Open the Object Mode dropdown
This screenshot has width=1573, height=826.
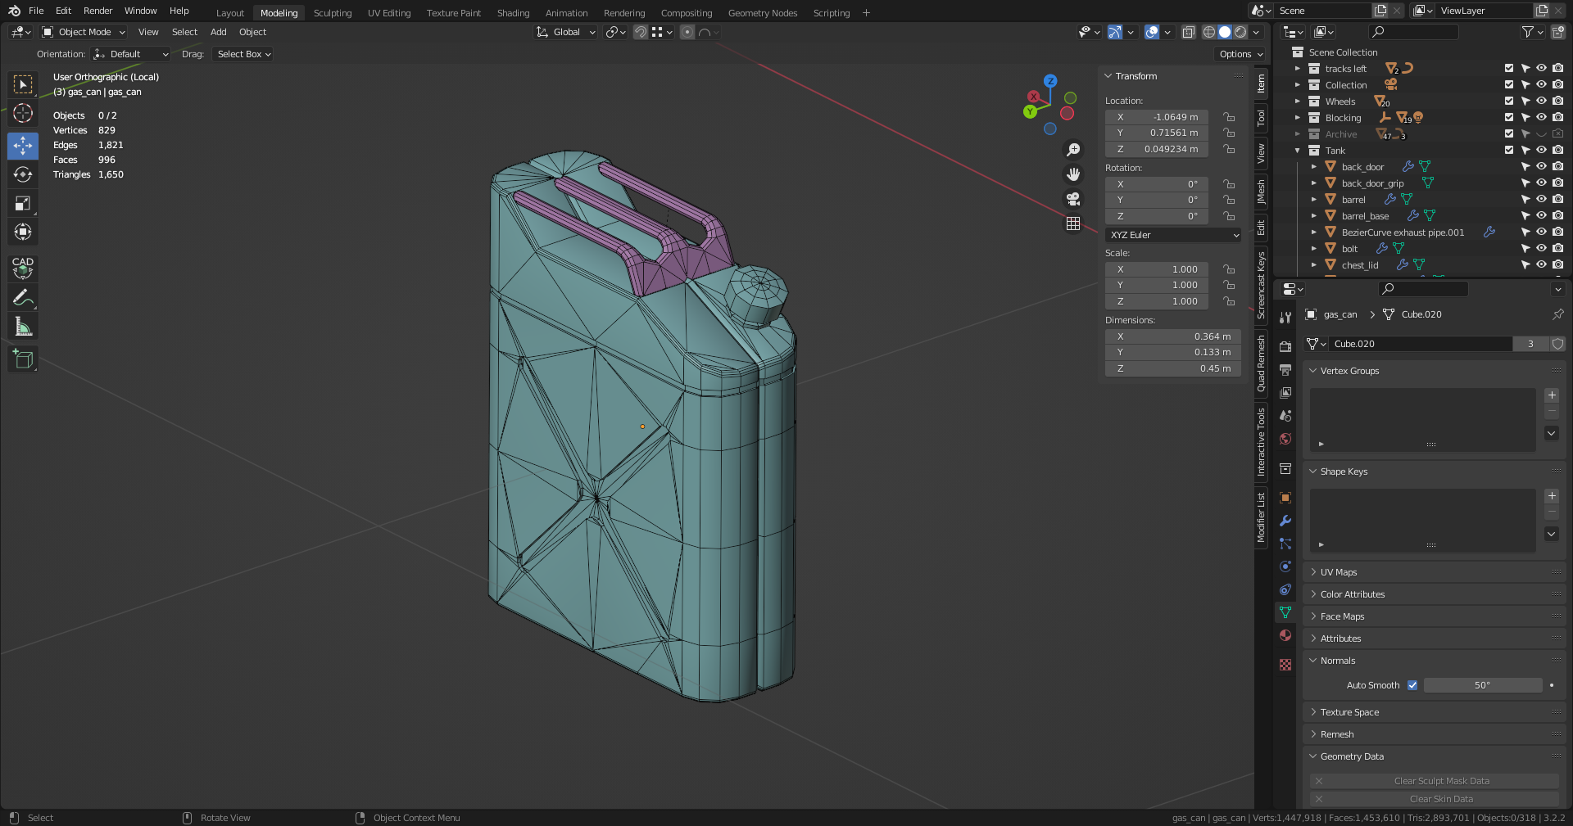(x=84, y=32)
